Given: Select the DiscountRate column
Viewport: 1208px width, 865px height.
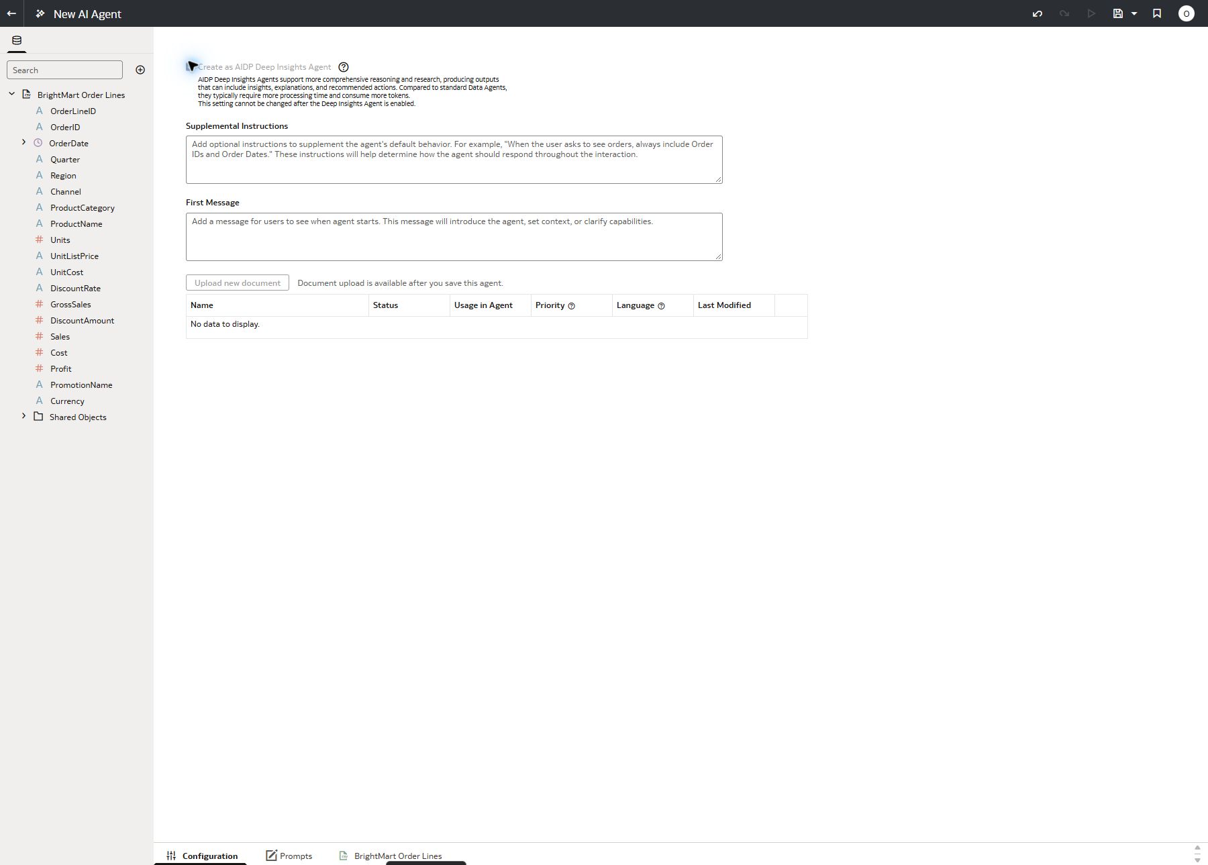Looking at the screenshot, I should coord(75,289).
